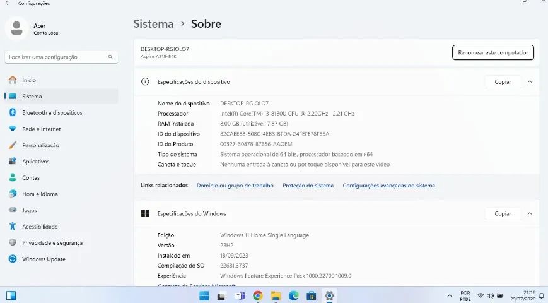Click the POR PTB2 language indicator
This screenshot has height=303, width=548.
(465, 296)
